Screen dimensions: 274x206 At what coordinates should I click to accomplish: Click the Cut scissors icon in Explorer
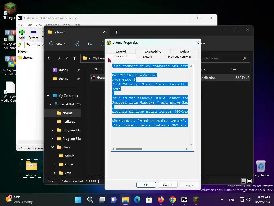tap(77, 43)
